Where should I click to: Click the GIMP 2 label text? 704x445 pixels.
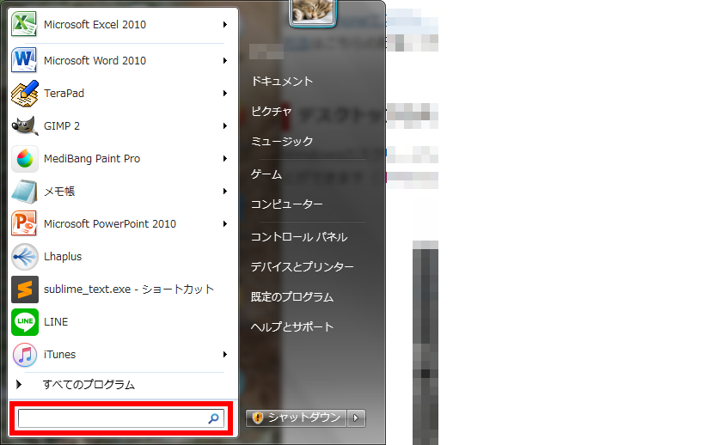point(62,126)
